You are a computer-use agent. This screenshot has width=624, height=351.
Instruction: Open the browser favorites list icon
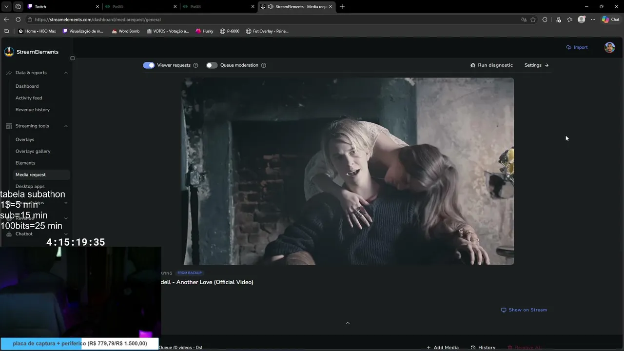tap(569, 19)
